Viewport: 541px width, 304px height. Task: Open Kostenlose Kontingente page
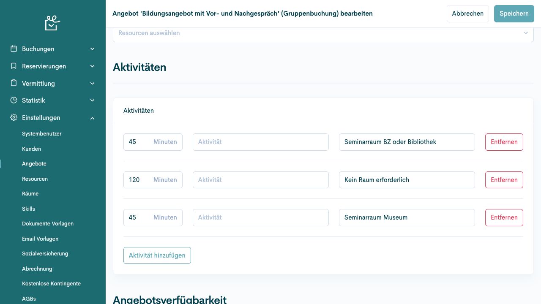[x=52, y=284]
